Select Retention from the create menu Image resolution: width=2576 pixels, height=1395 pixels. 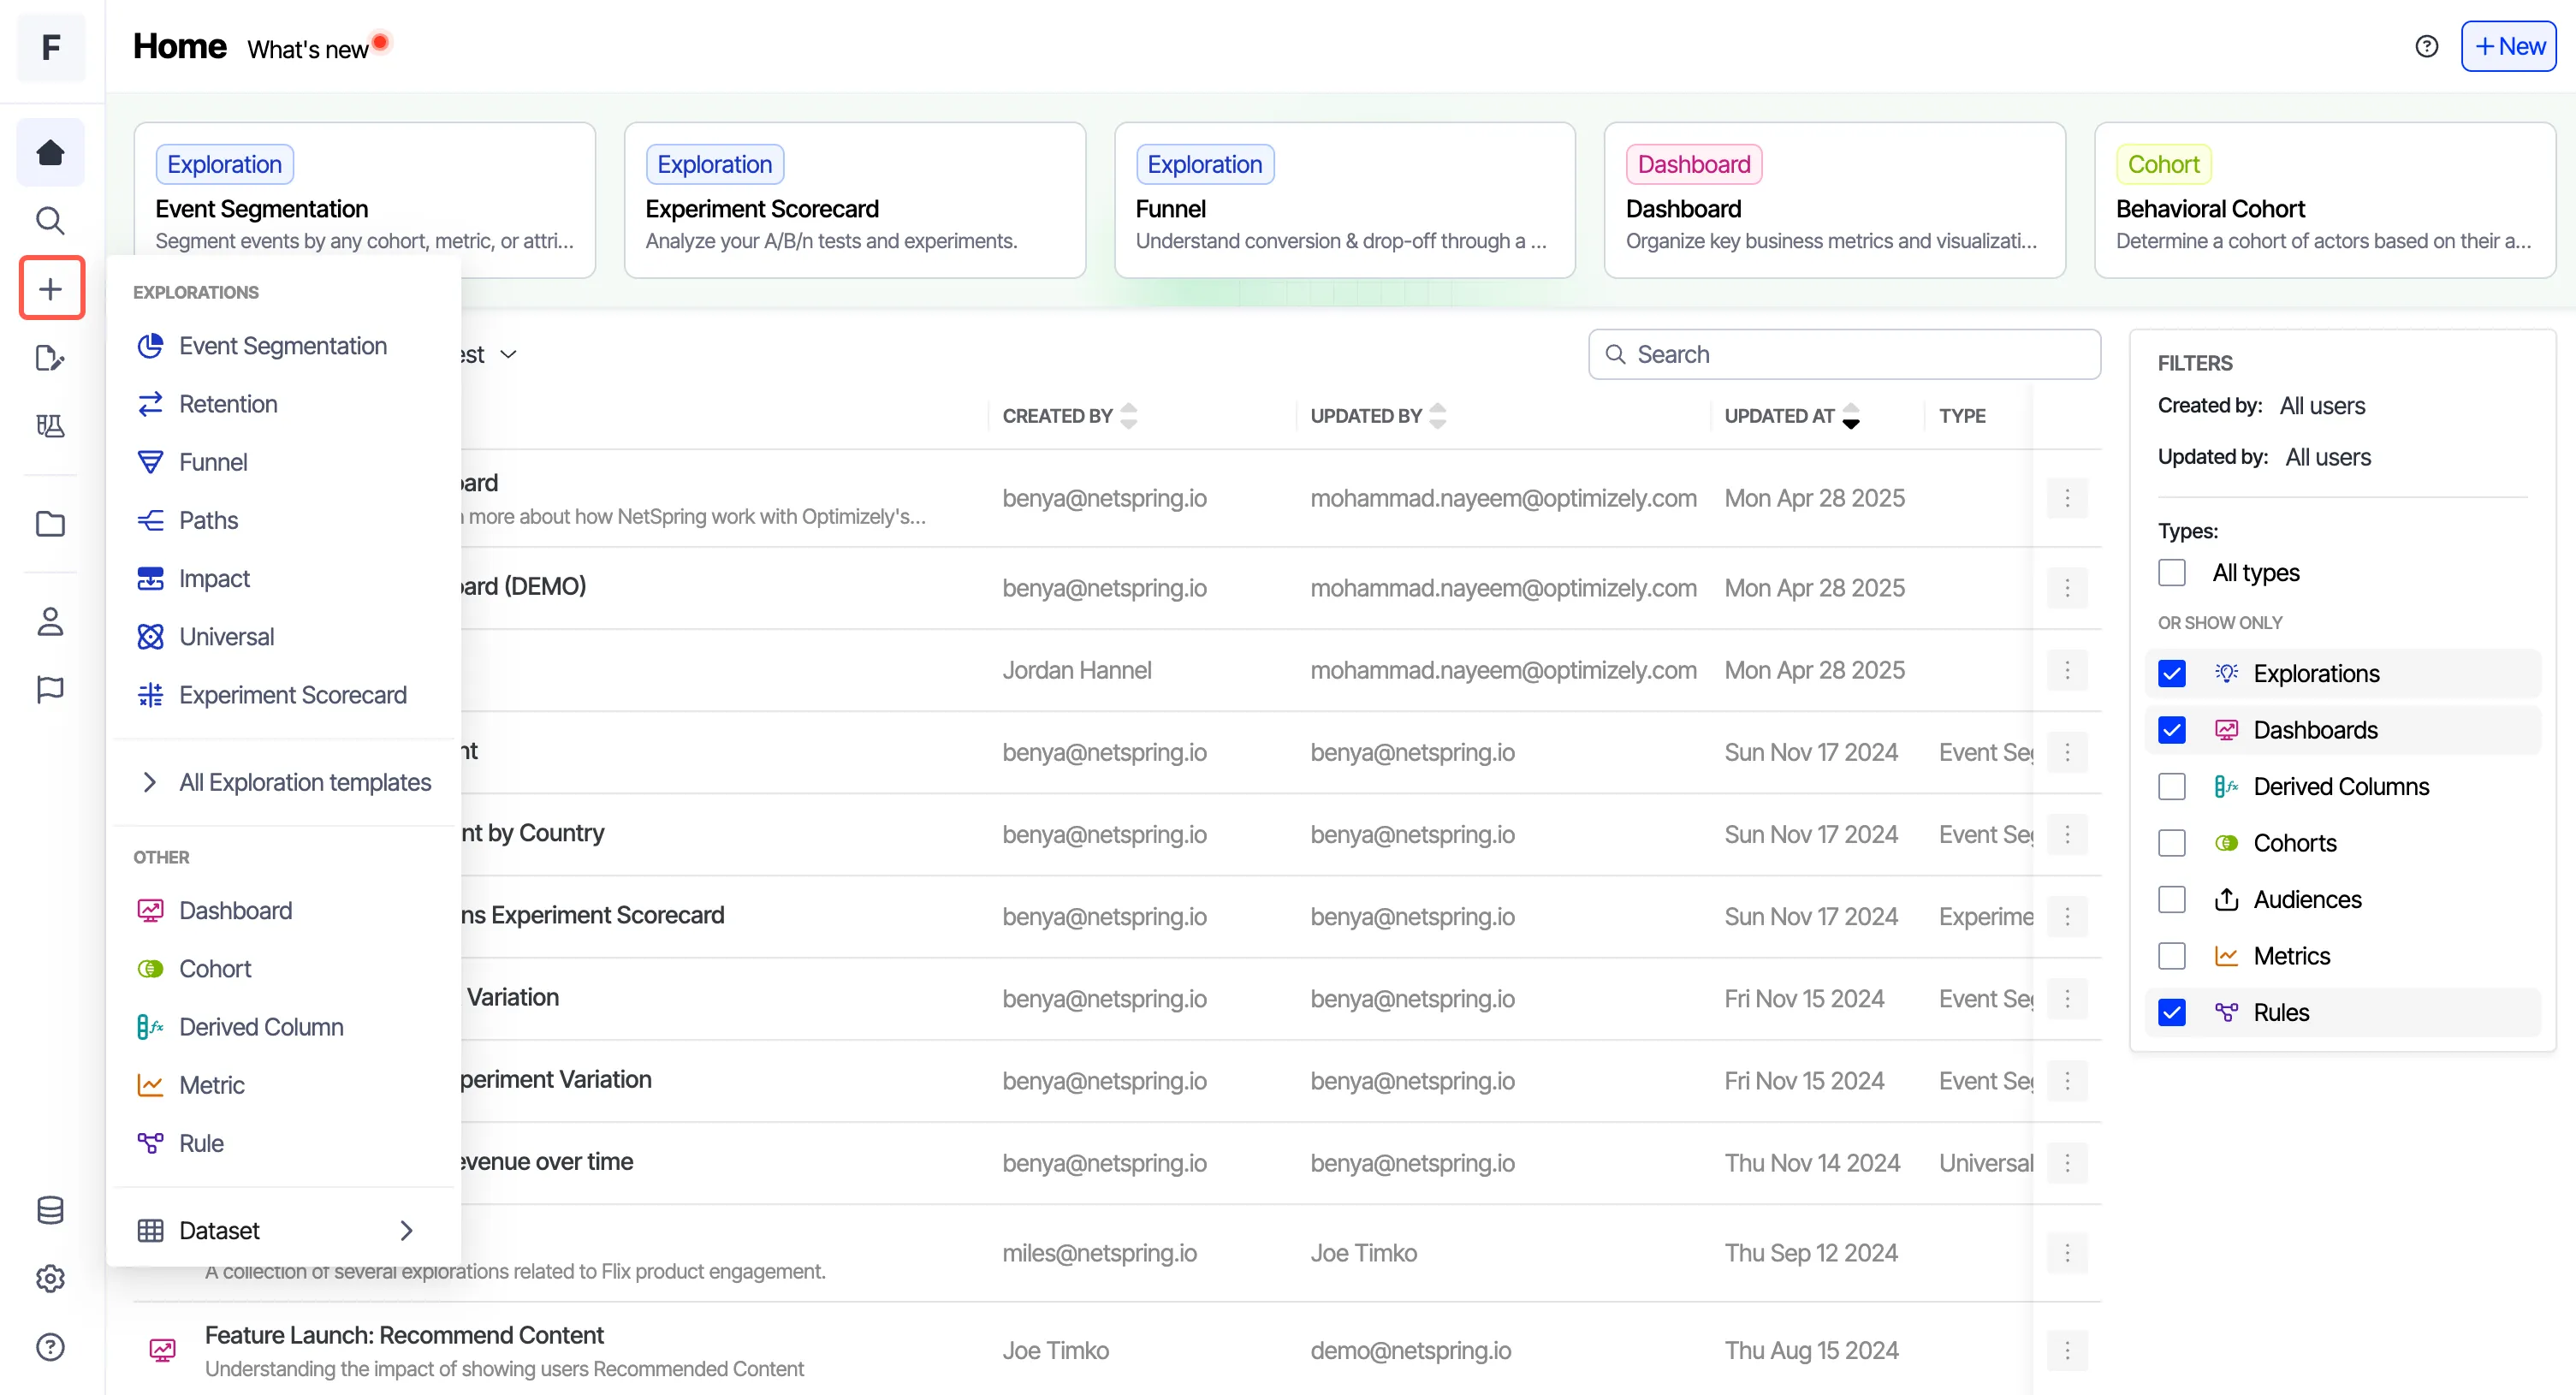[x=283, y=404]
